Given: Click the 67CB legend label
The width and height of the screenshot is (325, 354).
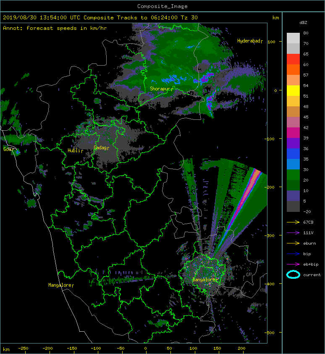Looking at the screenshot, I should [308, 222].
